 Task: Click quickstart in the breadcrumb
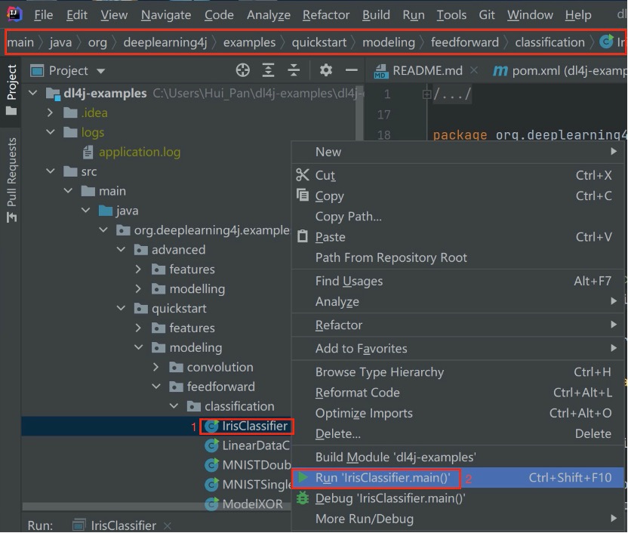click(x=319, y=42)
